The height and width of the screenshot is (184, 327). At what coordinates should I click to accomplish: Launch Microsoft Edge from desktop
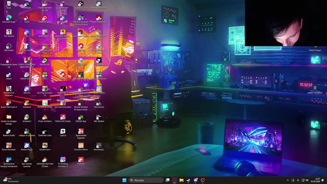click(9, 19)
